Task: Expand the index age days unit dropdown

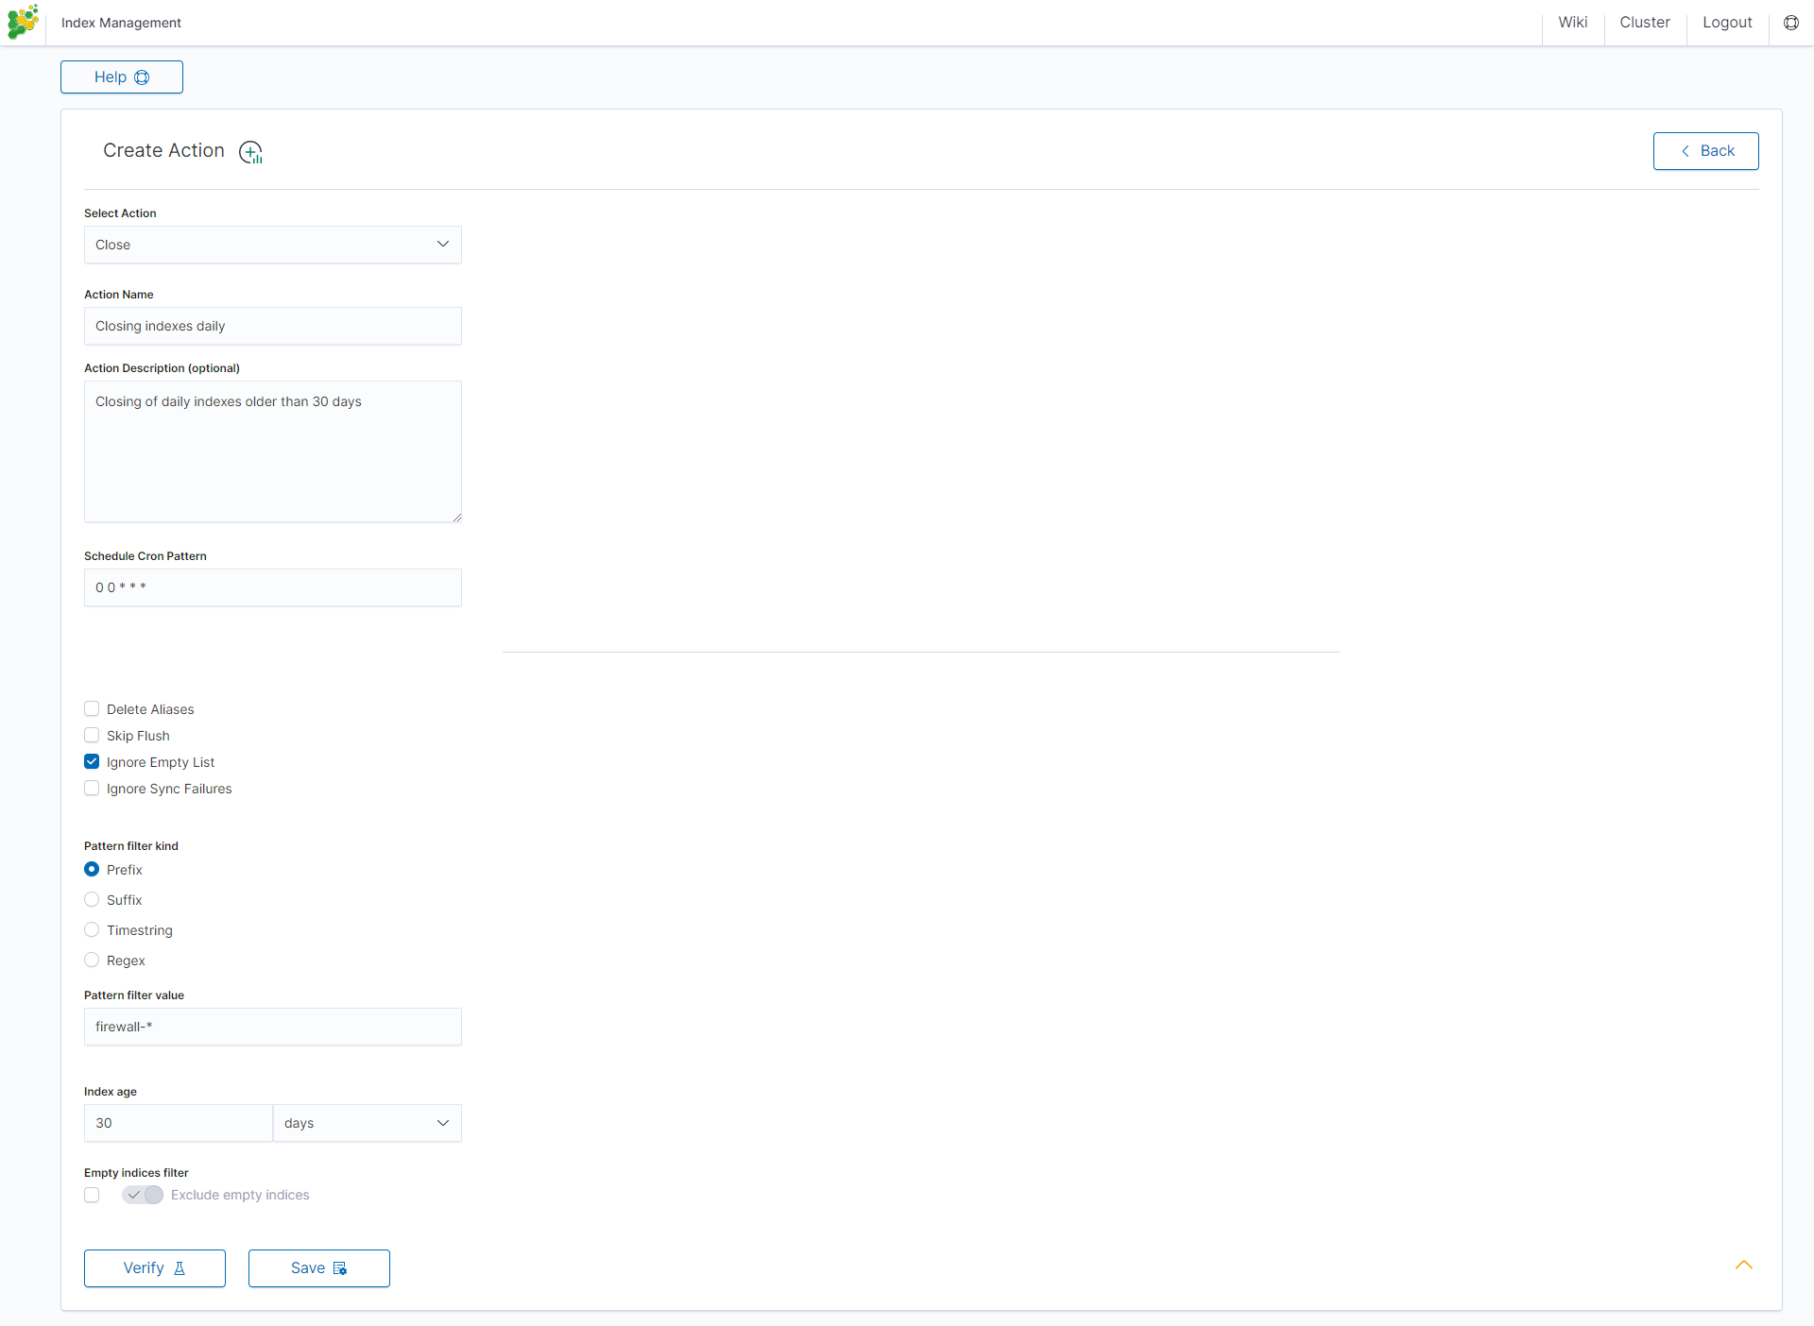Action: pos(367,1123)
